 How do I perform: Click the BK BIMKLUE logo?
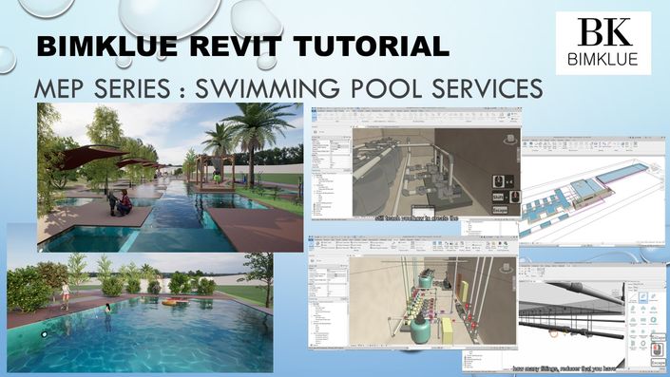(x=603, y=43)
